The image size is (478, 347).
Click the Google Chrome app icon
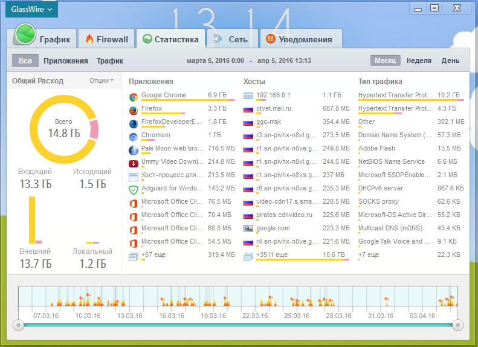[x=133, y=97]
